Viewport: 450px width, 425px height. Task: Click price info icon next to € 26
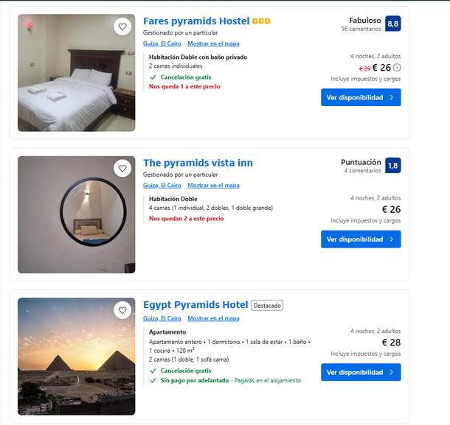click(397, 68)
